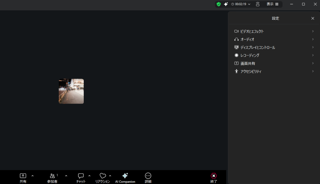Click the Share screen icon in toolbar
Image resolution: width=320 pixels, height=184 pixels.
click(23, 176)
